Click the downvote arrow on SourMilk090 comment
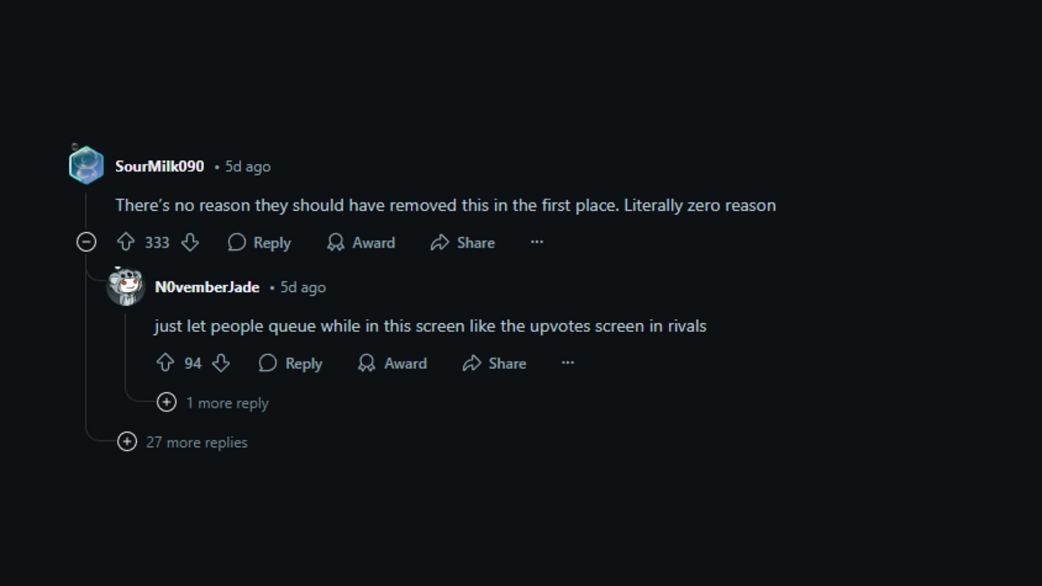Viewport: 1042px width, 586px height. (x=189, y=243)
